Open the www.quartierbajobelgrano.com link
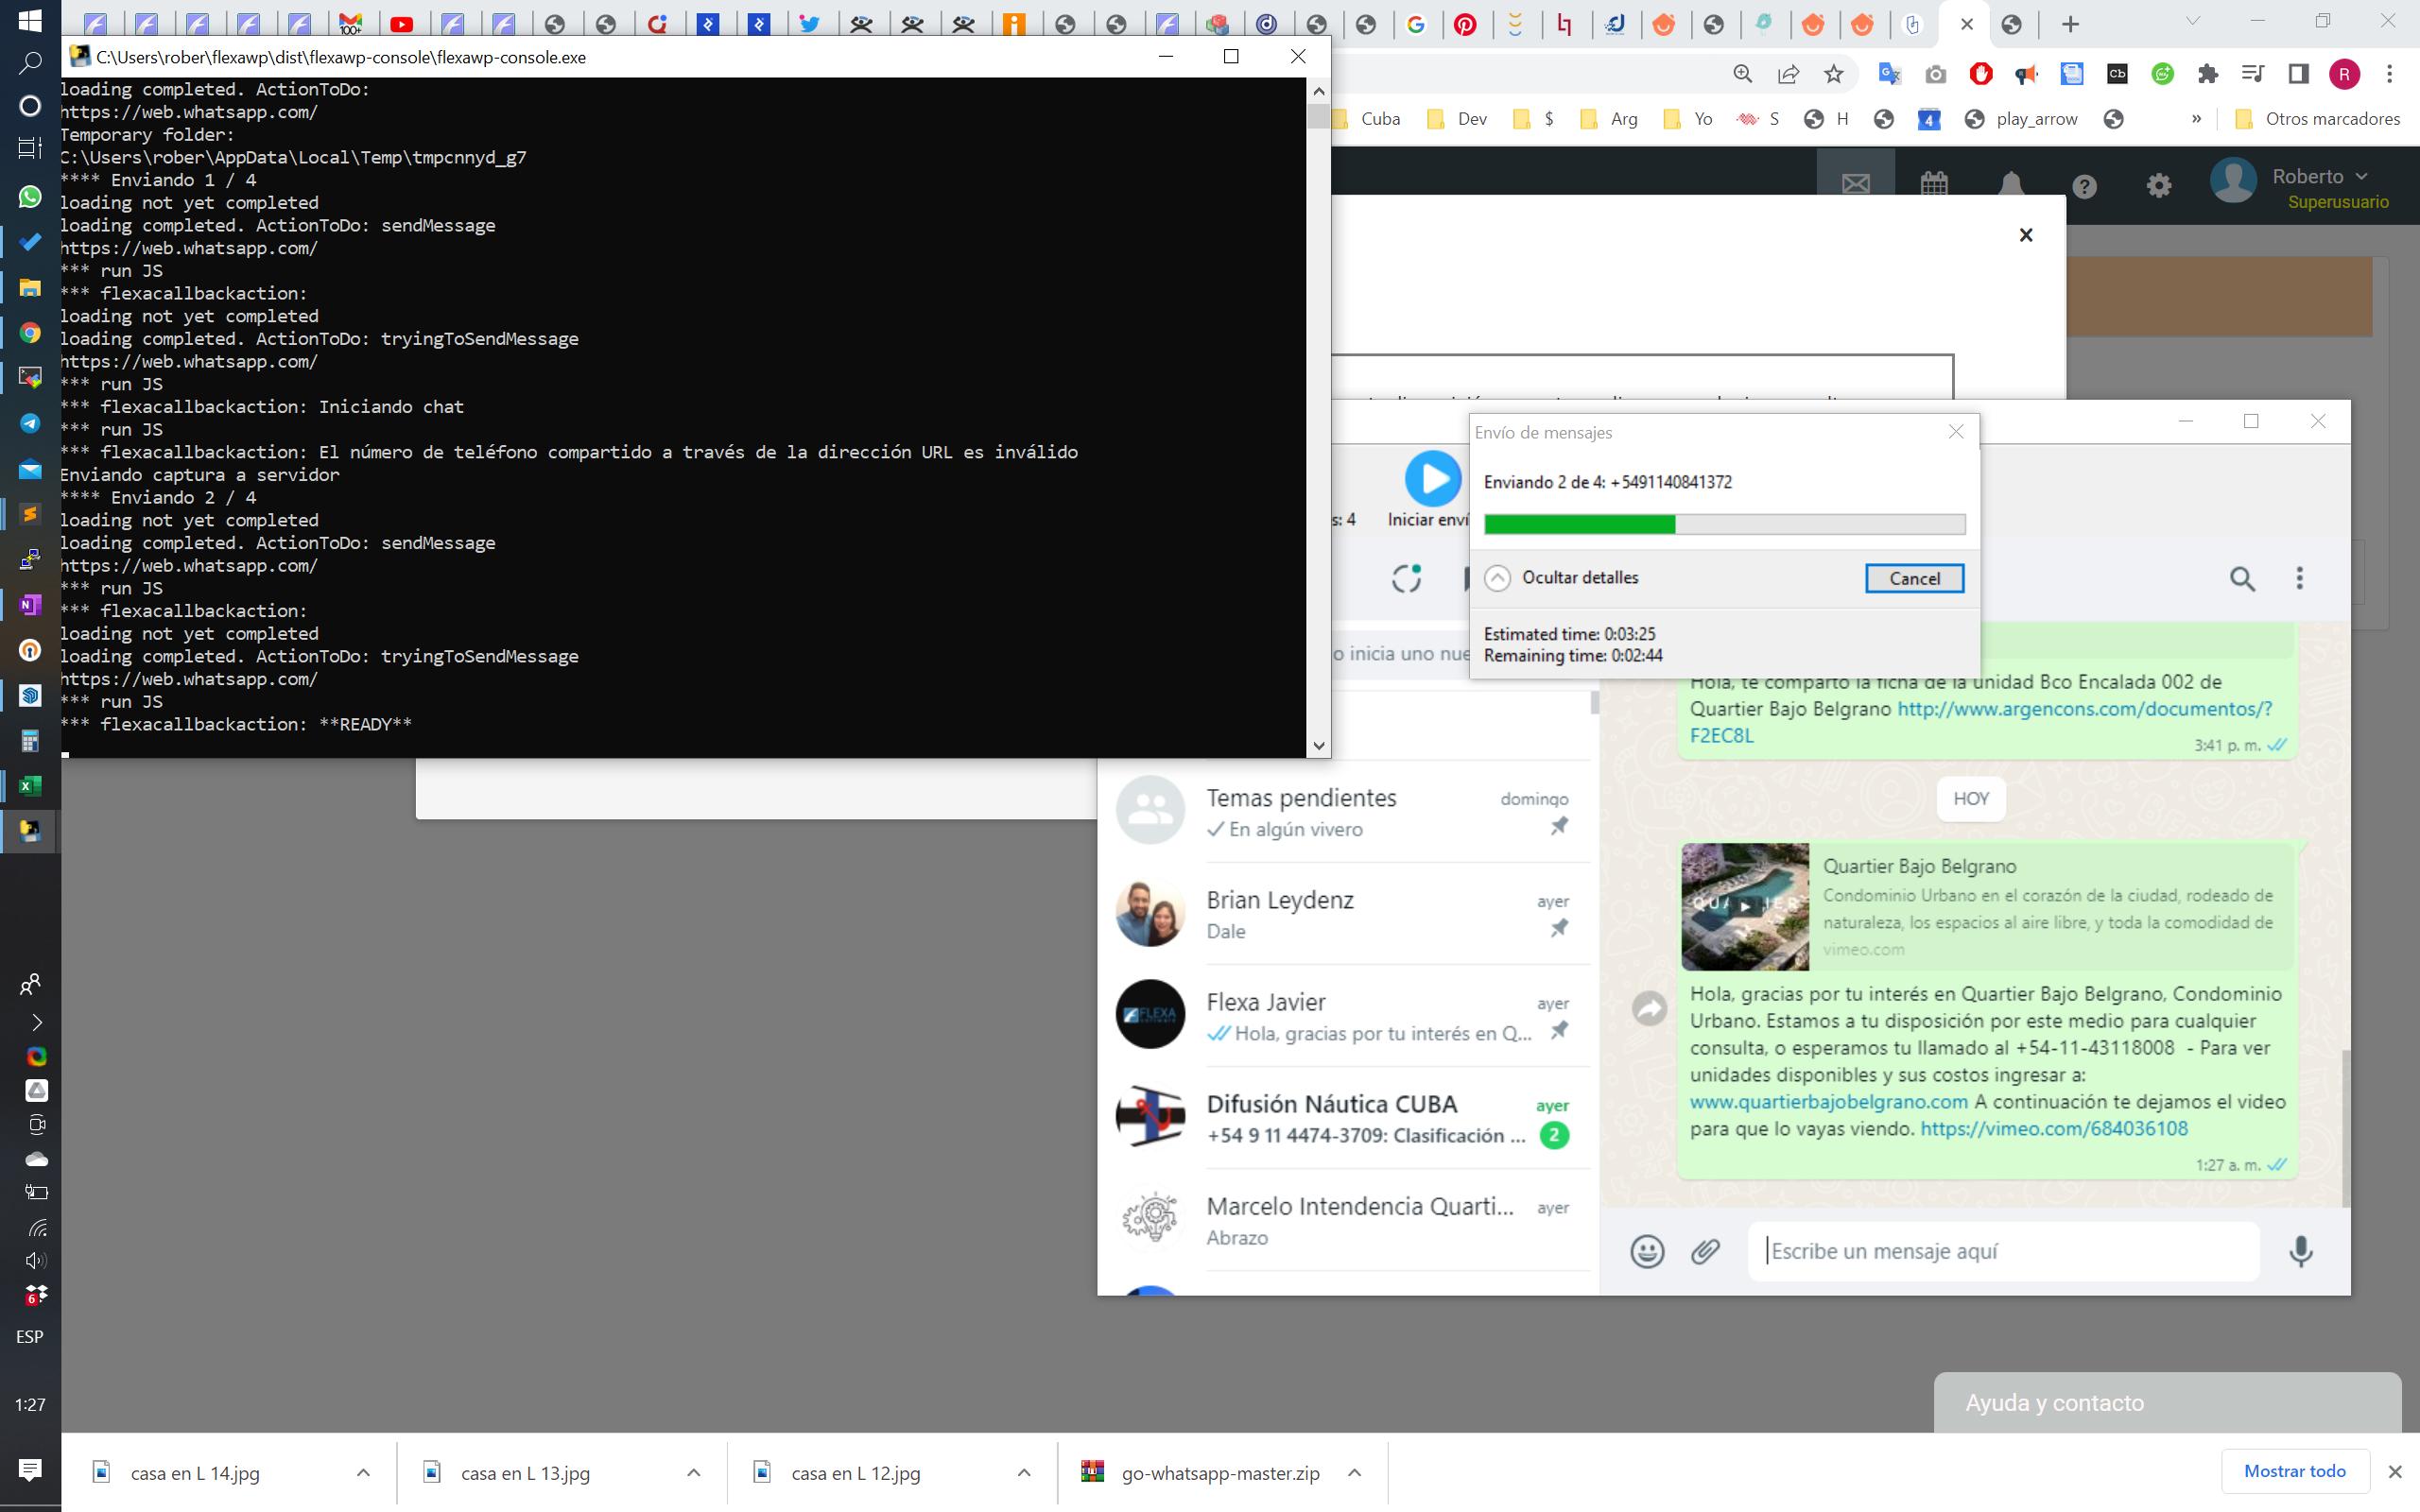The height and width of the screenshot is (1512, 2420). coord(1829,1102)
